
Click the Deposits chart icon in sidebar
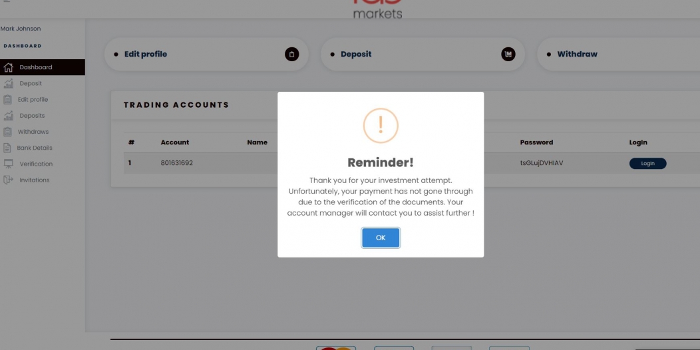tap(8, 116)
